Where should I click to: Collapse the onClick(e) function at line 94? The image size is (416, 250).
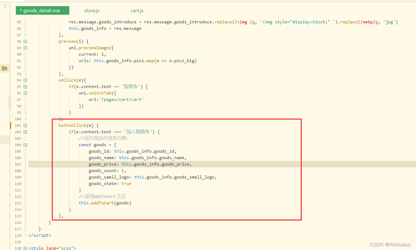point(26,80)
